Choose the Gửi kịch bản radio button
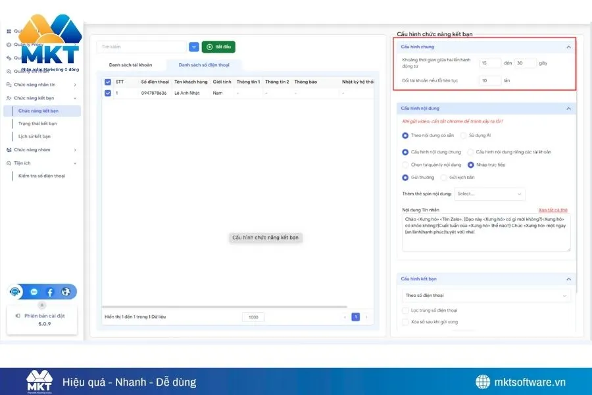The width and height of the screenshot is (592, 395). point(443,178)
